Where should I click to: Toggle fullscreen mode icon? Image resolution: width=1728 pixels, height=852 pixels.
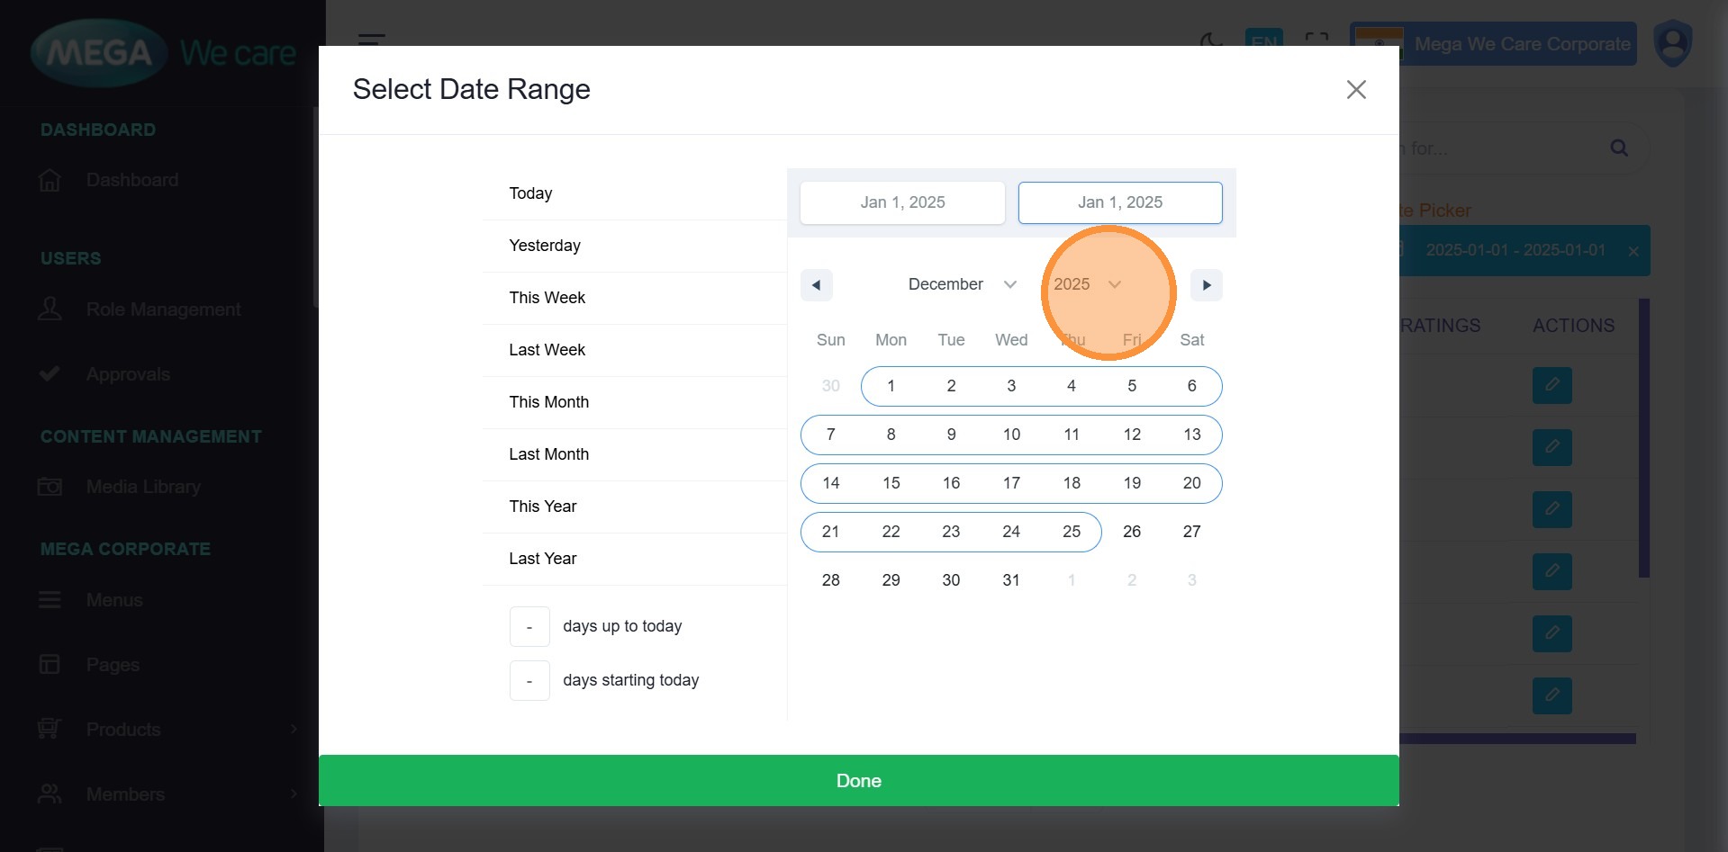click(x=1316, y=41)
